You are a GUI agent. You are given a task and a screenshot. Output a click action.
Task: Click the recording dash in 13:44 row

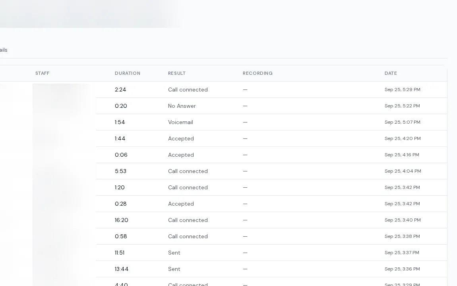245,269
